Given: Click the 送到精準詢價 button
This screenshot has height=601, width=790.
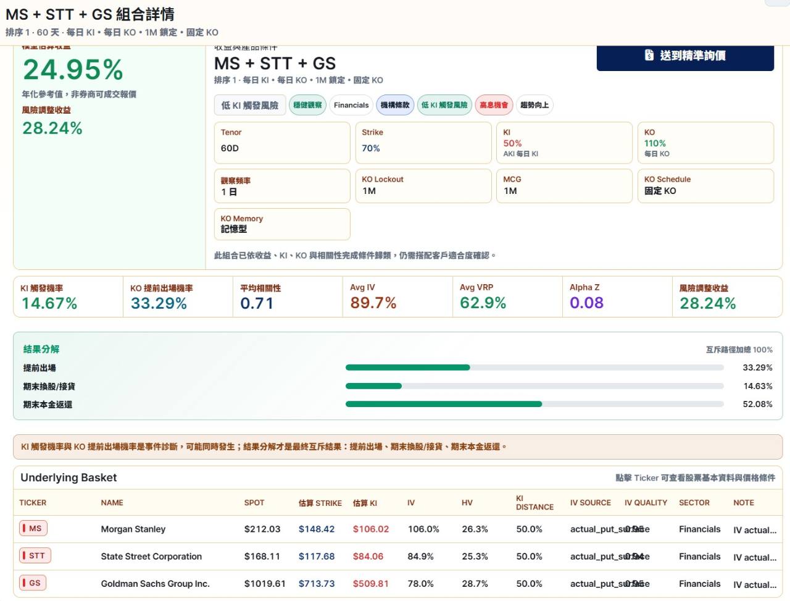Looking at the screenshot, I should 685,56.
